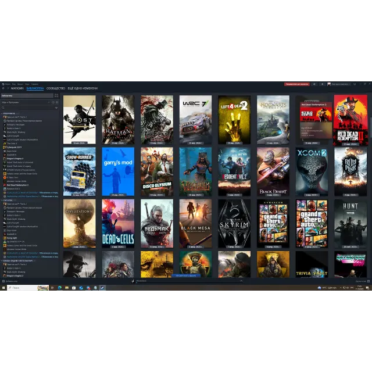Screen dimensions: 372x372
Task: Open the Windows Start menu
Action: pyautogui.click(x=3, y=288)
